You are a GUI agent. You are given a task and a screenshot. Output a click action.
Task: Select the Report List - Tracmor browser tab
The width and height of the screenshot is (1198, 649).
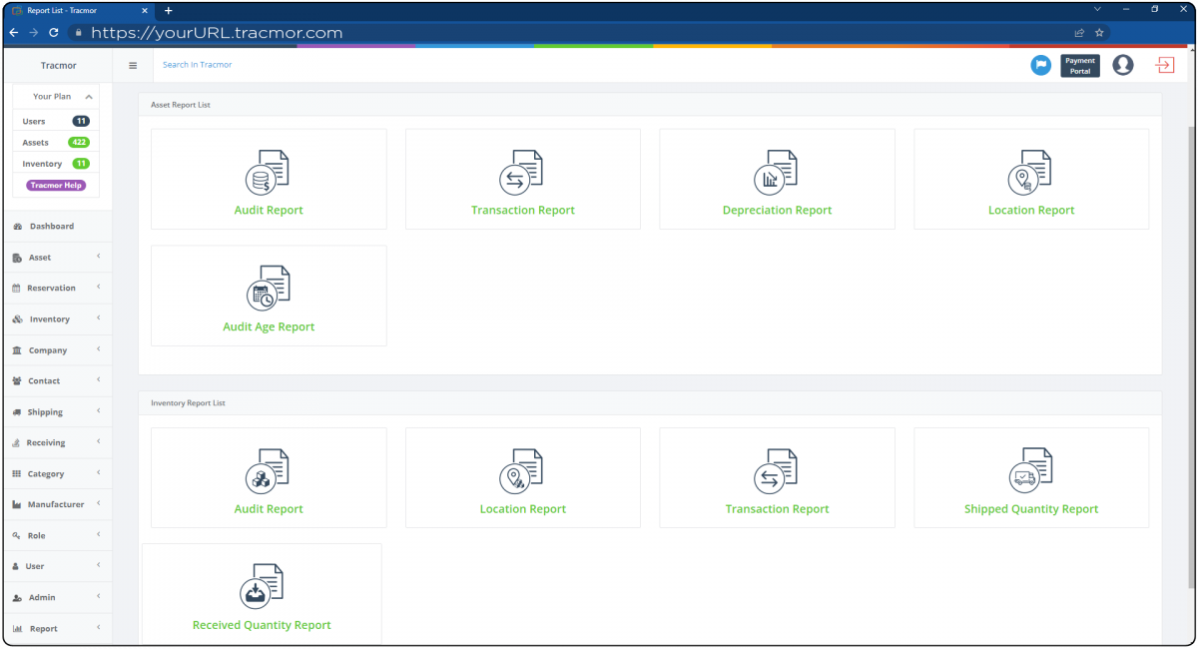80,10
